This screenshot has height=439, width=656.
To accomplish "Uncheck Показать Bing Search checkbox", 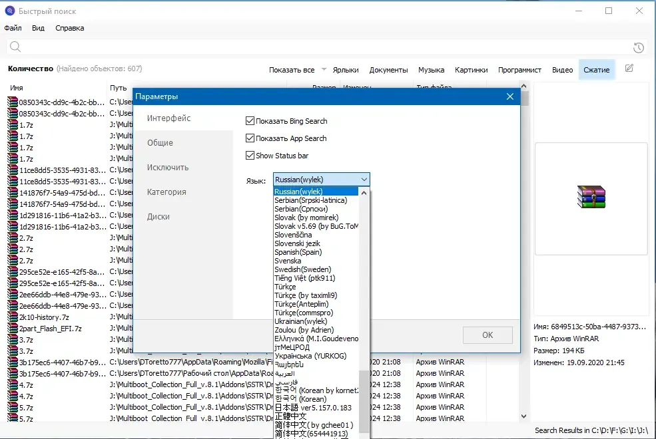I will 250,120.
